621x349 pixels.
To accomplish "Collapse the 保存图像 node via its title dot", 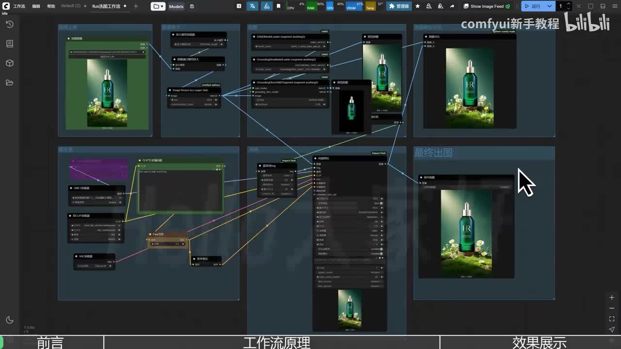I will (421, 178).
